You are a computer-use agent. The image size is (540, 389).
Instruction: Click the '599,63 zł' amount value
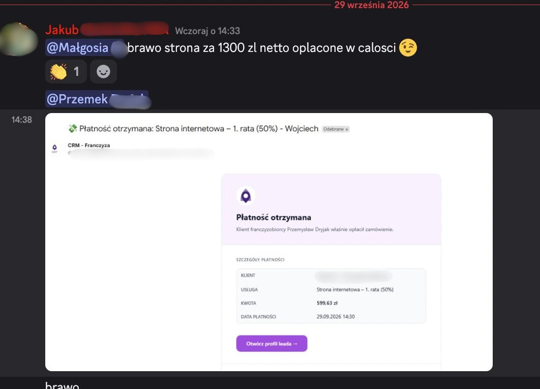click(x=327, y=303)
